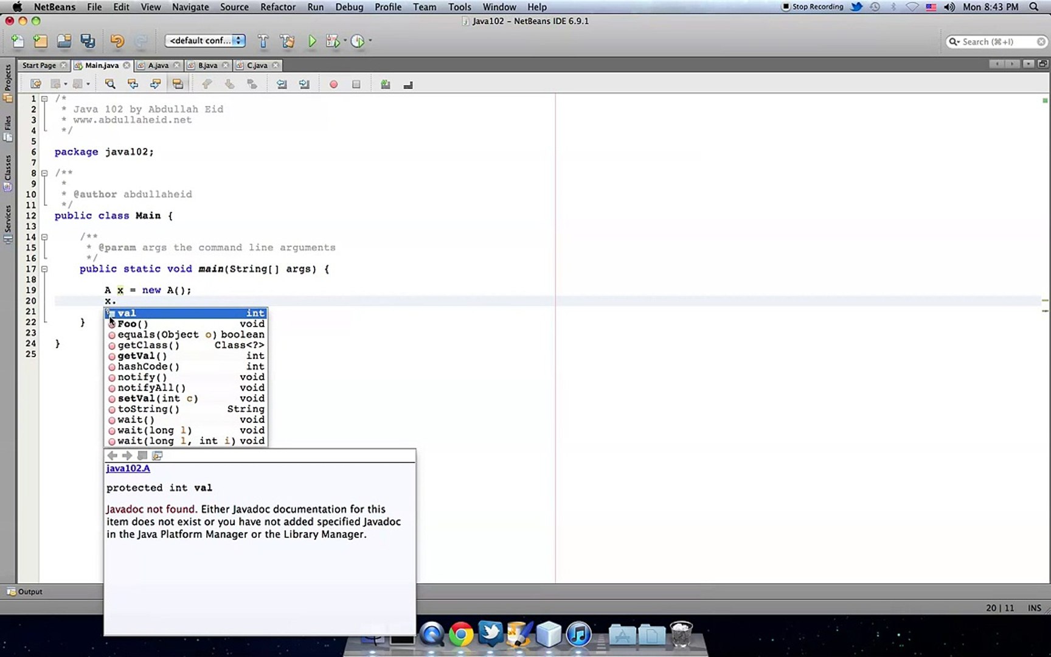Save all open files with Save All icon
Viewport: 1051px width, 657px height.
click(88, 41)
